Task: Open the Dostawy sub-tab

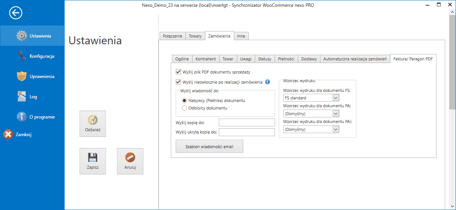Action: (309, 59)
